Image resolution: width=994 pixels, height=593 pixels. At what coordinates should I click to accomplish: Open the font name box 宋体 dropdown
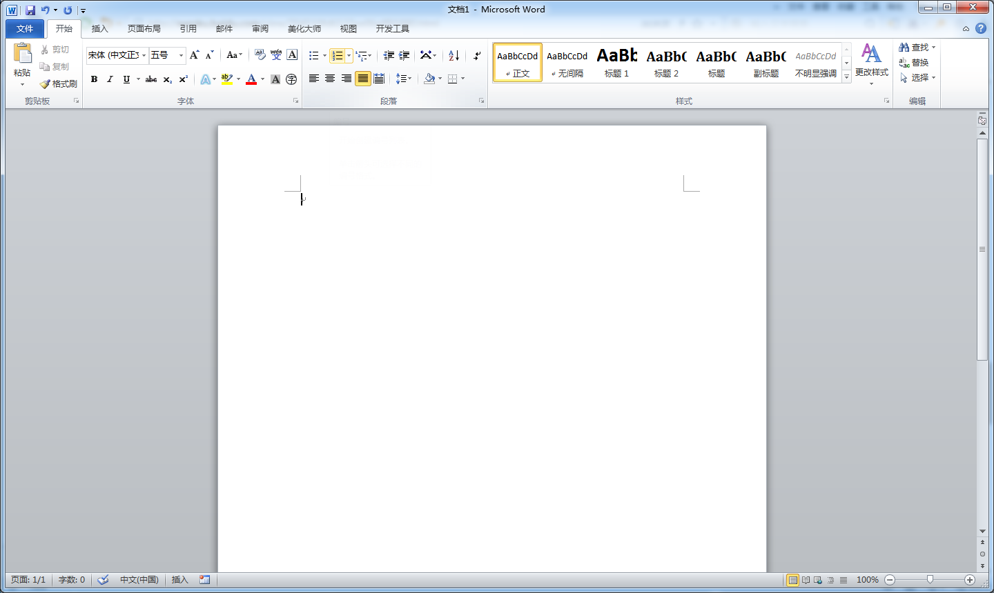click(x=144, y=55)
